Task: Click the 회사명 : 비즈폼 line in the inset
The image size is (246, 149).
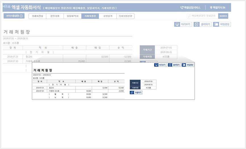Action: [39, 78]
